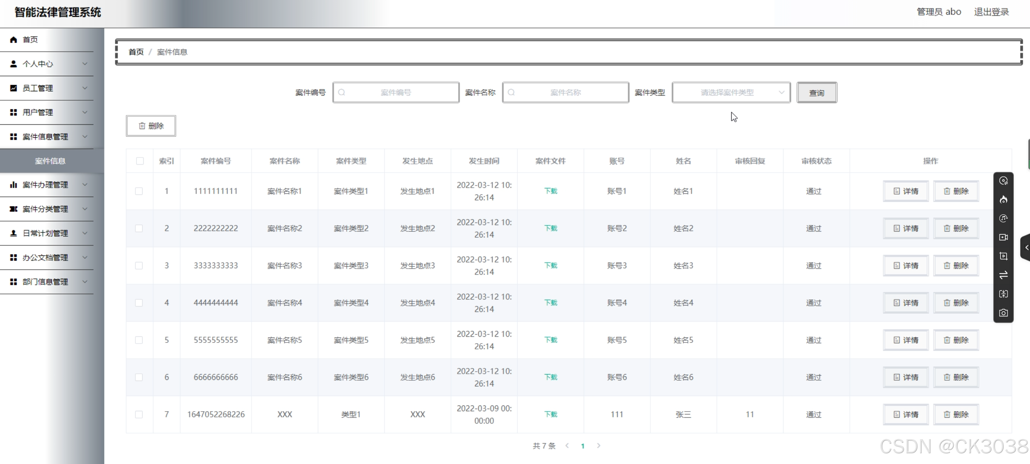Select the 案件信息 submenu item

click(50, 161)
